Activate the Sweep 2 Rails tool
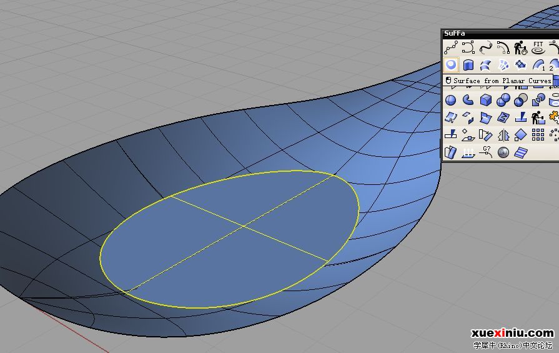 (553, 65)
